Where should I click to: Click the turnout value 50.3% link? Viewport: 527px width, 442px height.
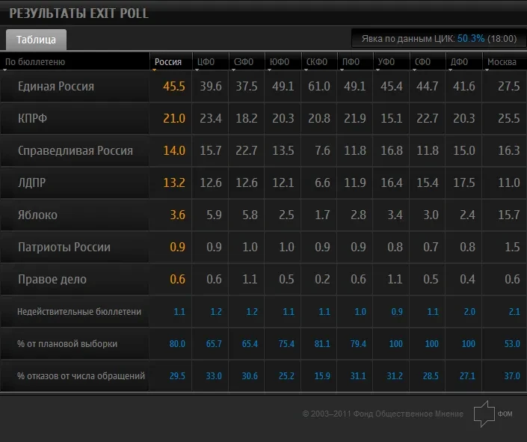[471, 39]
